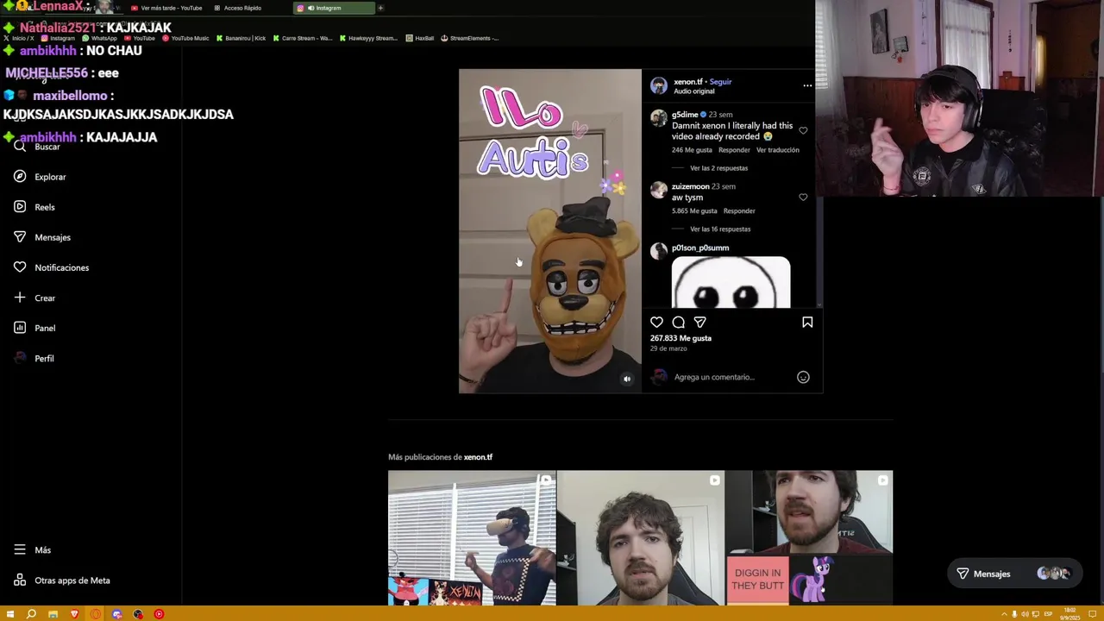1104x621 pixels.
Task: Open Mensajes in the left sidebar
Action: tap(42, 237)
